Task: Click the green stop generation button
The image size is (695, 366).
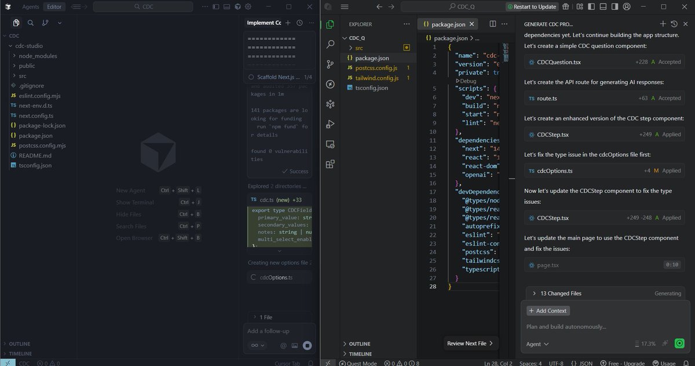Action: tap(679, 343)
